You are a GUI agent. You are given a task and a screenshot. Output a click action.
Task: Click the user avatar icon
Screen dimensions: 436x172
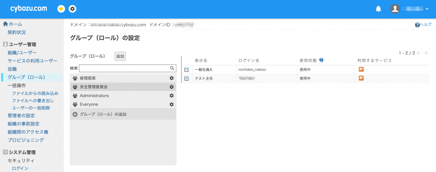pos(395,9)
